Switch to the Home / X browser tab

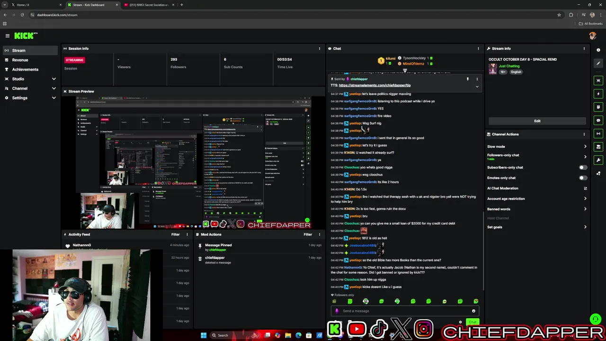(36, 5)
